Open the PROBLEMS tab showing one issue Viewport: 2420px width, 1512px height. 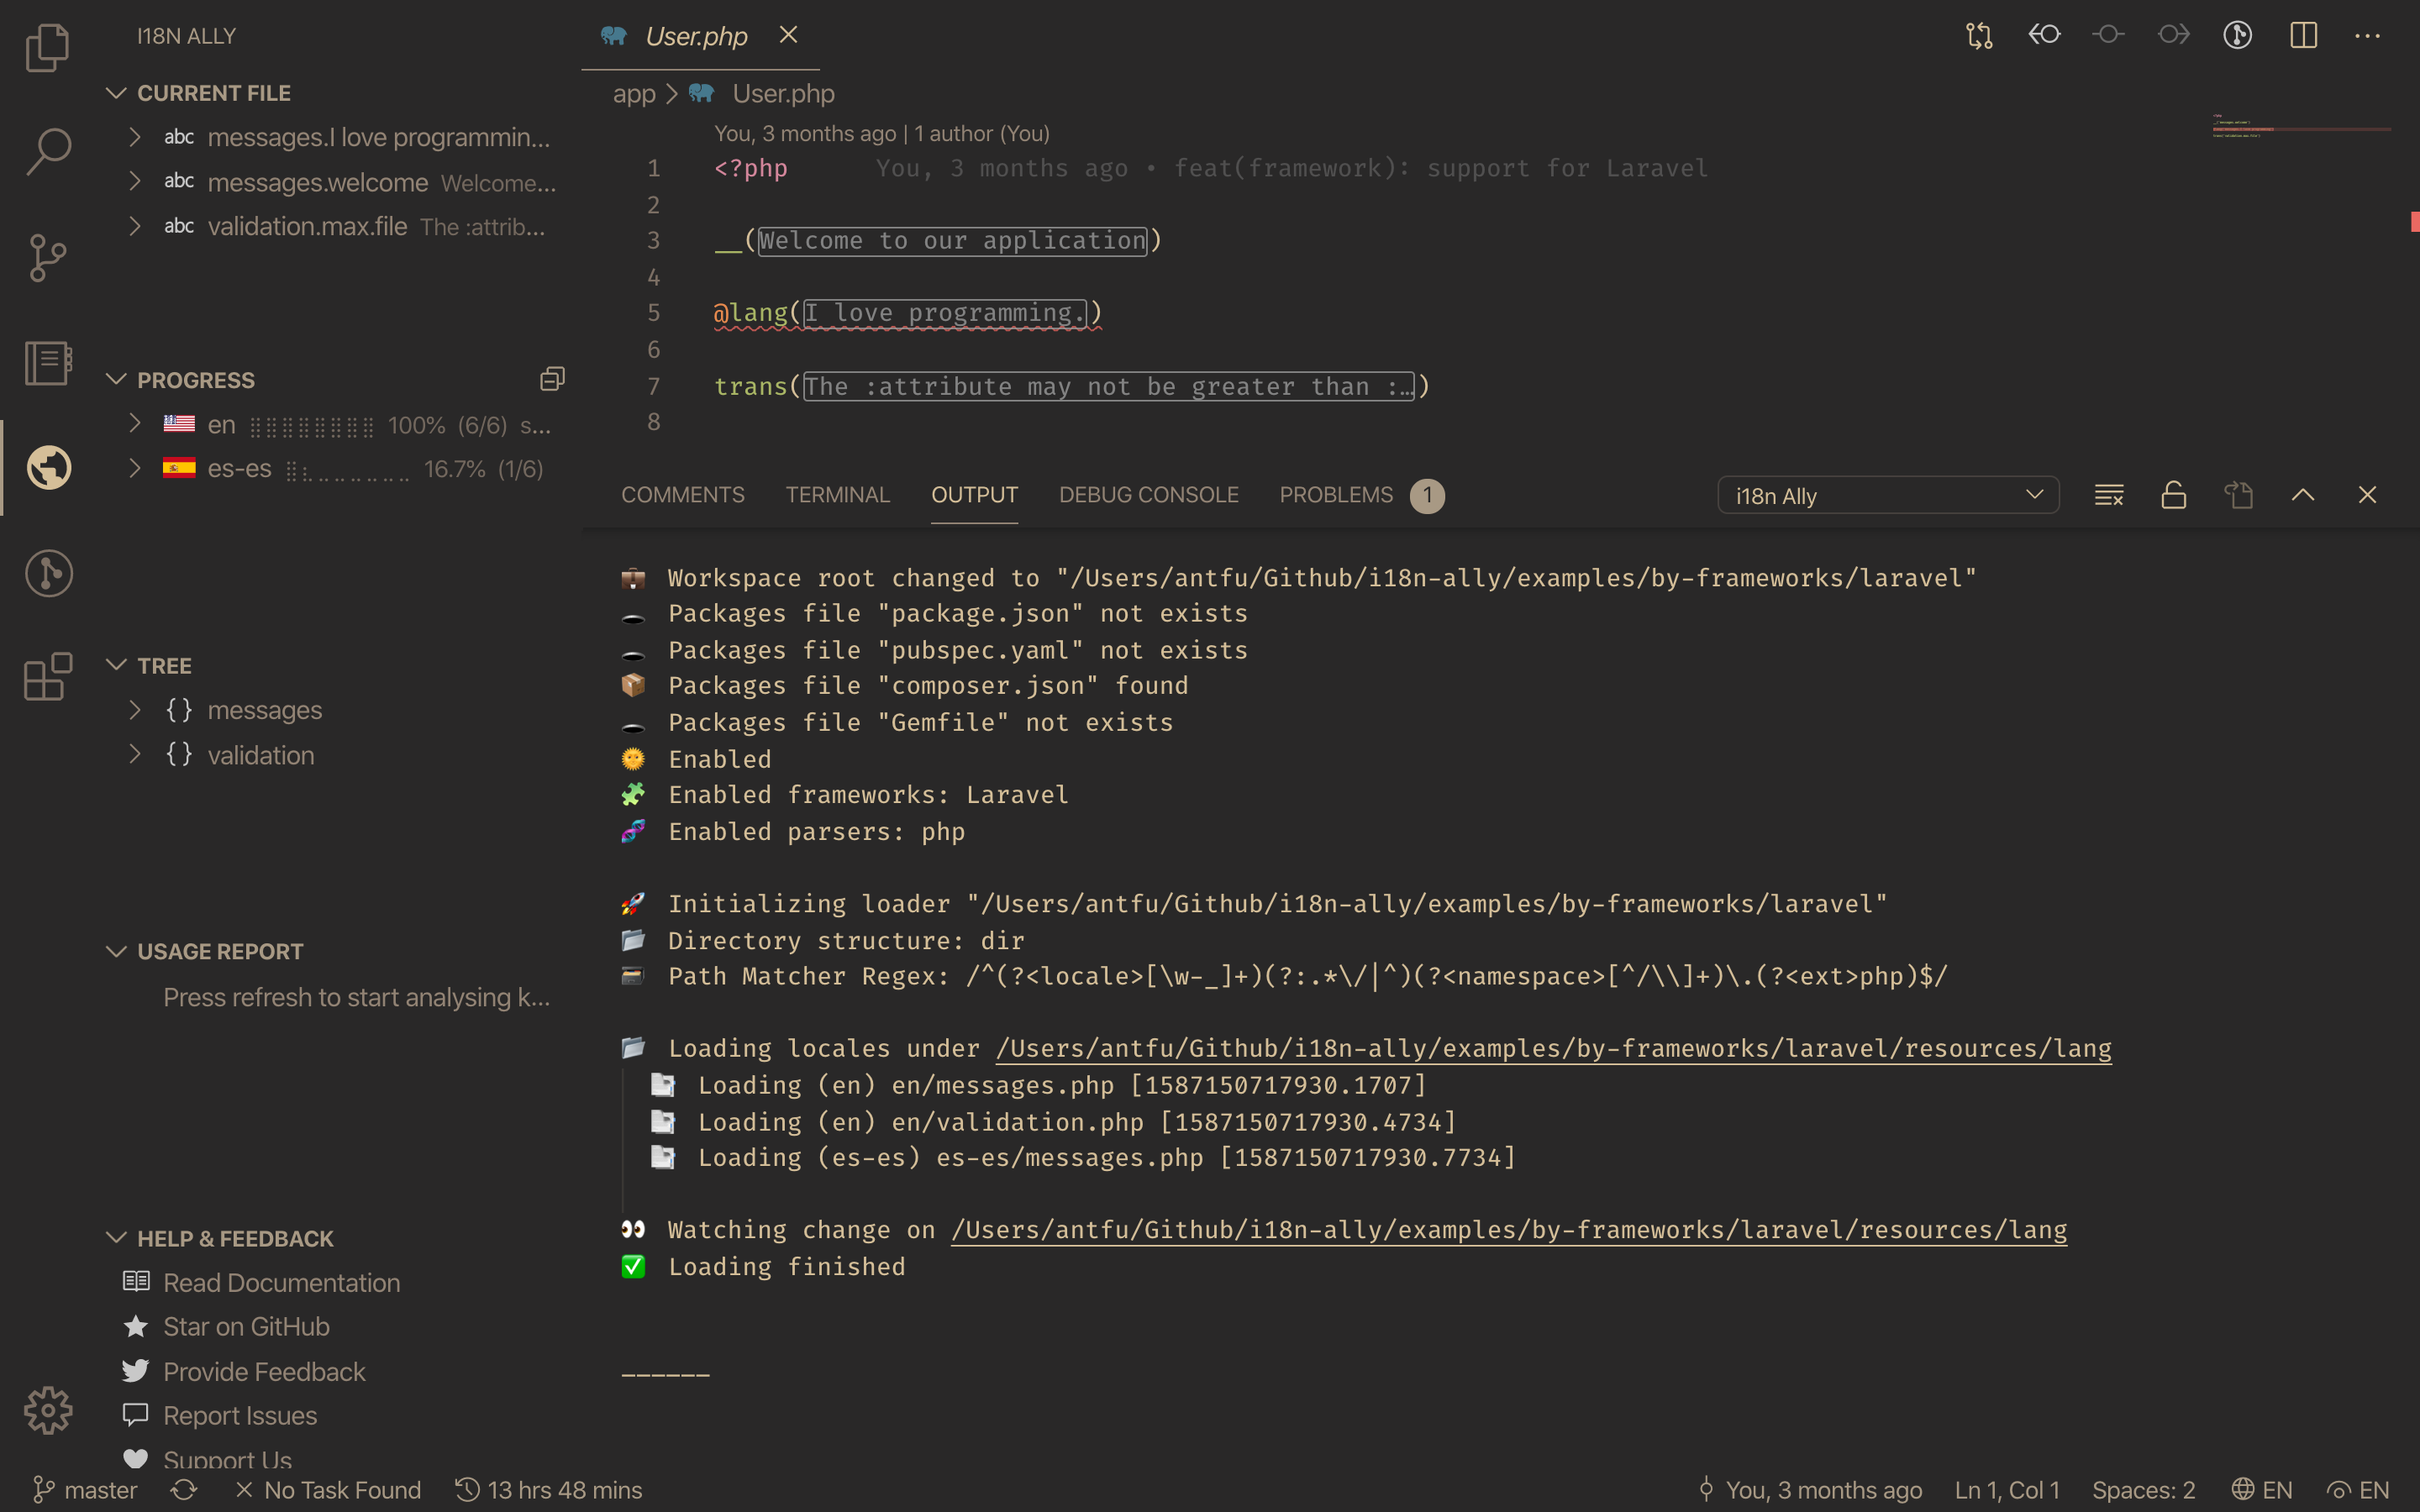click(1335, 494)
